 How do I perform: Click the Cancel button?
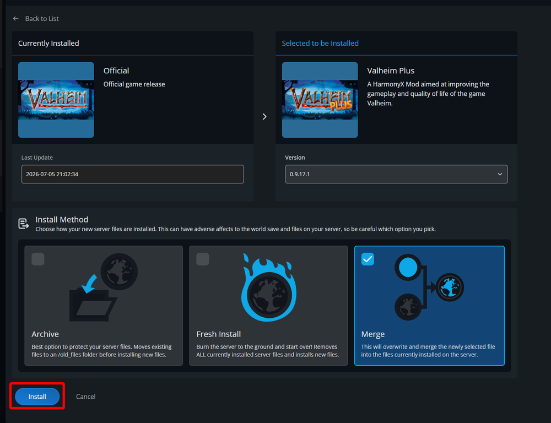click(86, 397)
